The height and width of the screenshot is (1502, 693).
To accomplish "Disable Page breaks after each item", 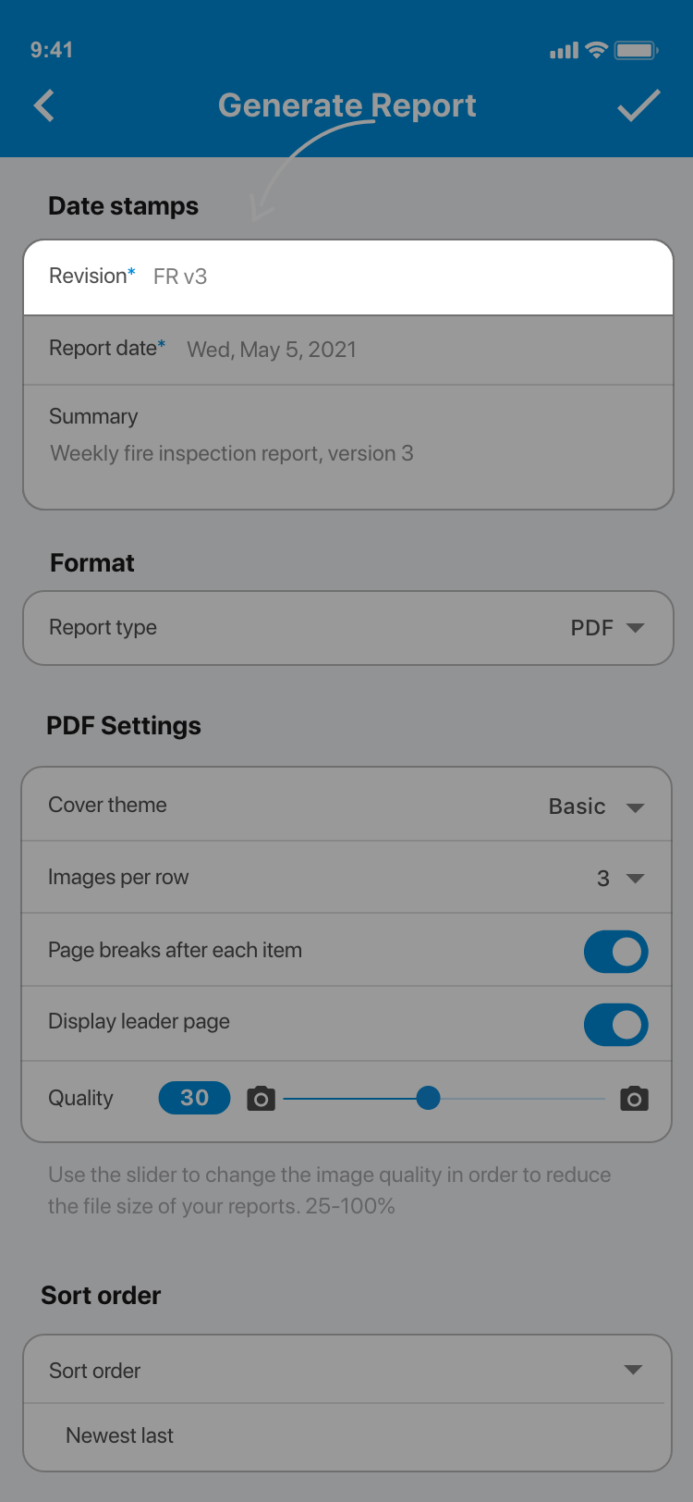I will pos(615,952).
